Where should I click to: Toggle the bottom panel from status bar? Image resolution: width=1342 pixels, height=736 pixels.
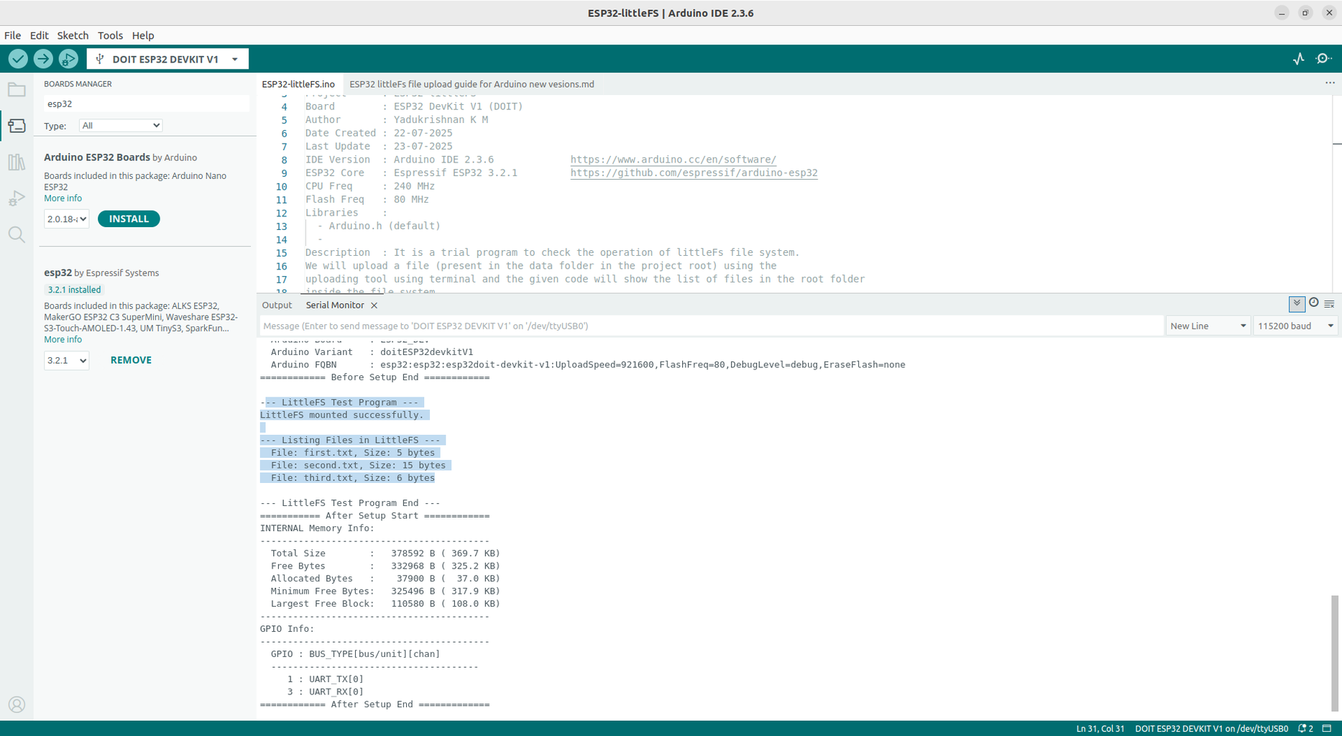point(1327,729)
